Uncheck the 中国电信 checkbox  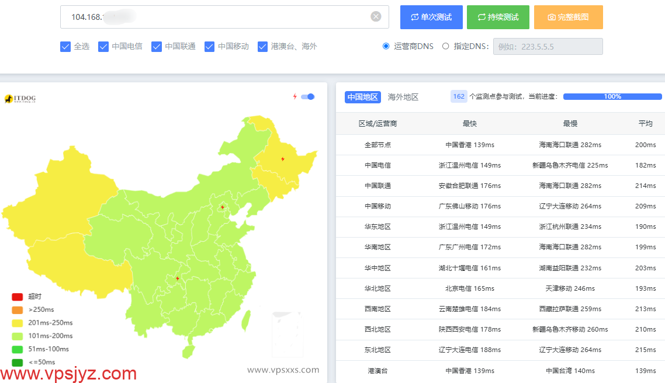pos(103,47)
